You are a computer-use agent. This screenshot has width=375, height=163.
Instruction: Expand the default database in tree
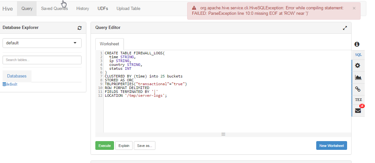coord(11,84)
